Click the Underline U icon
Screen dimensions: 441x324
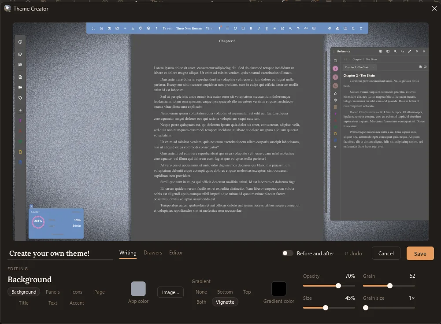[x=267, y=28]
